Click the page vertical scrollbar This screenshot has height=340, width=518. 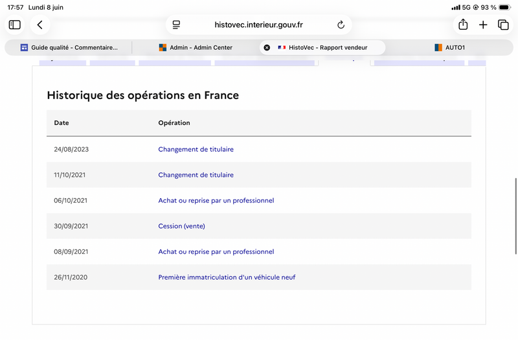tap(515, 216)
